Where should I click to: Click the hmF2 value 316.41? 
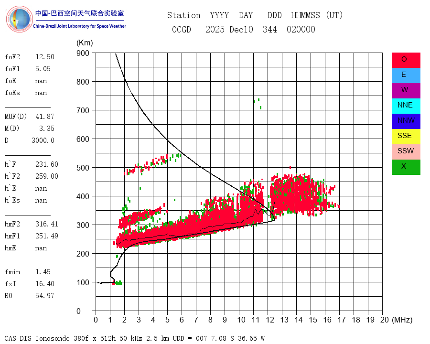47,224
